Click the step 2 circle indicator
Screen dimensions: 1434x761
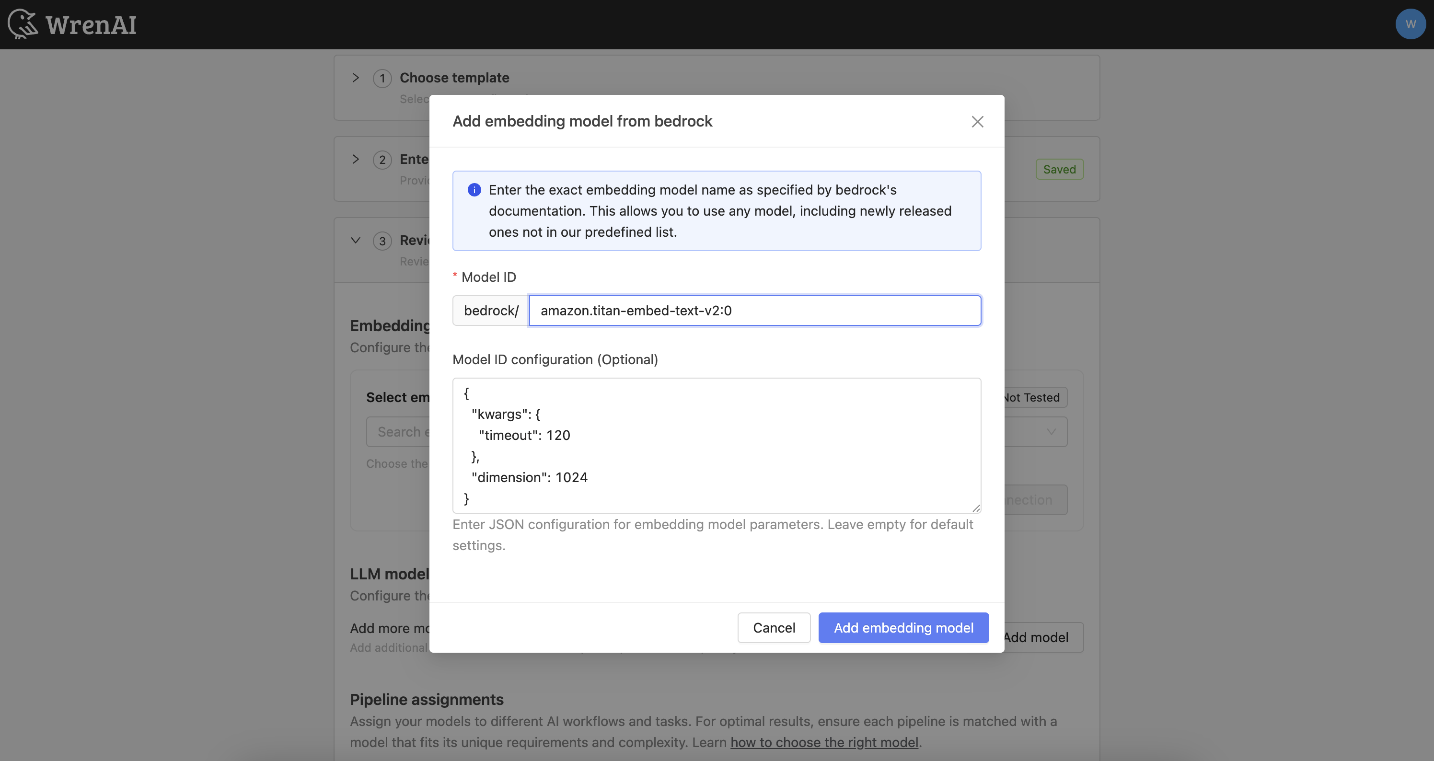[382, 160]
